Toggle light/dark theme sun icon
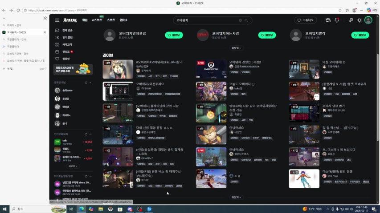 (360, 20)
